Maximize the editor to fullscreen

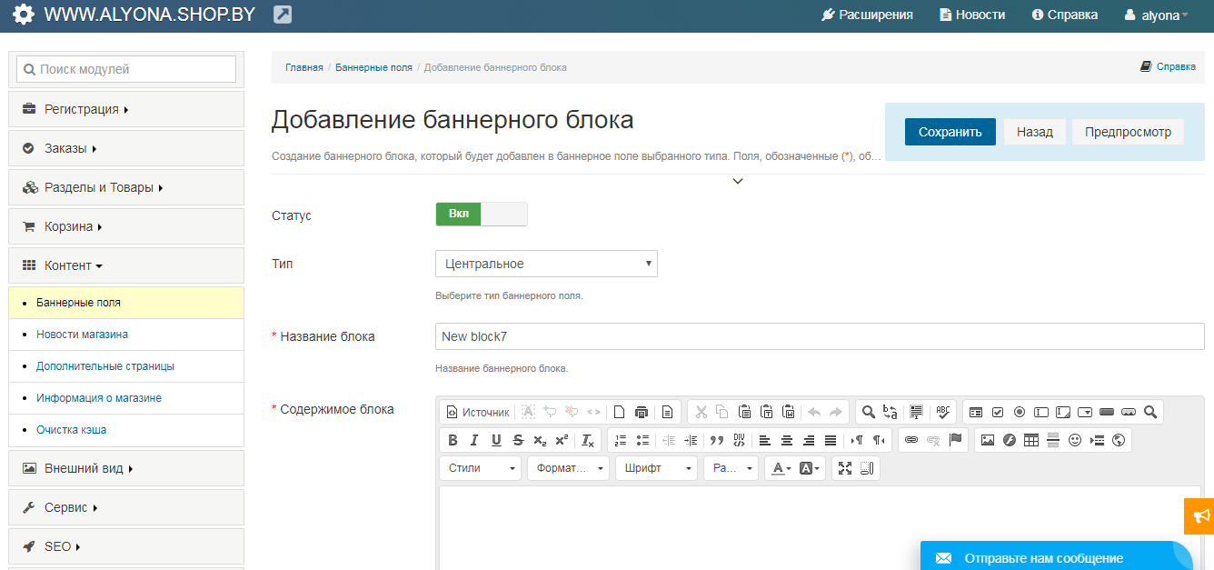point(845,468)
